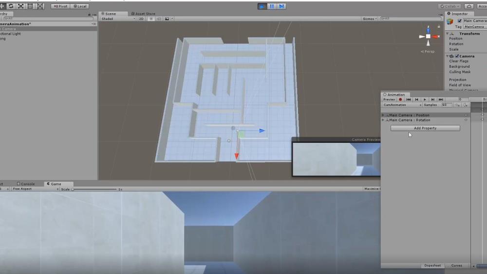Open scene effects dropdown arrow
This screenshot has height=274, width=487.
click(172, 19)
